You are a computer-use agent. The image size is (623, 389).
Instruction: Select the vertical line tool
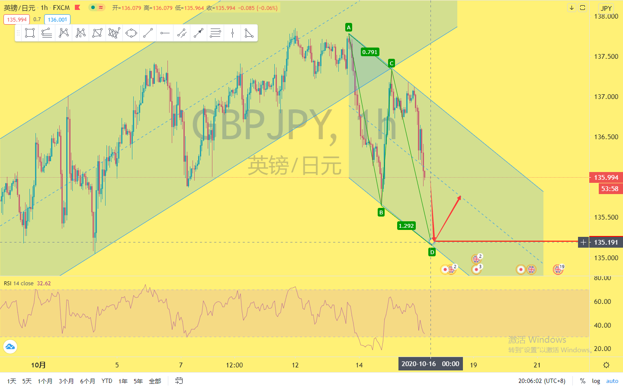[232, 33]
